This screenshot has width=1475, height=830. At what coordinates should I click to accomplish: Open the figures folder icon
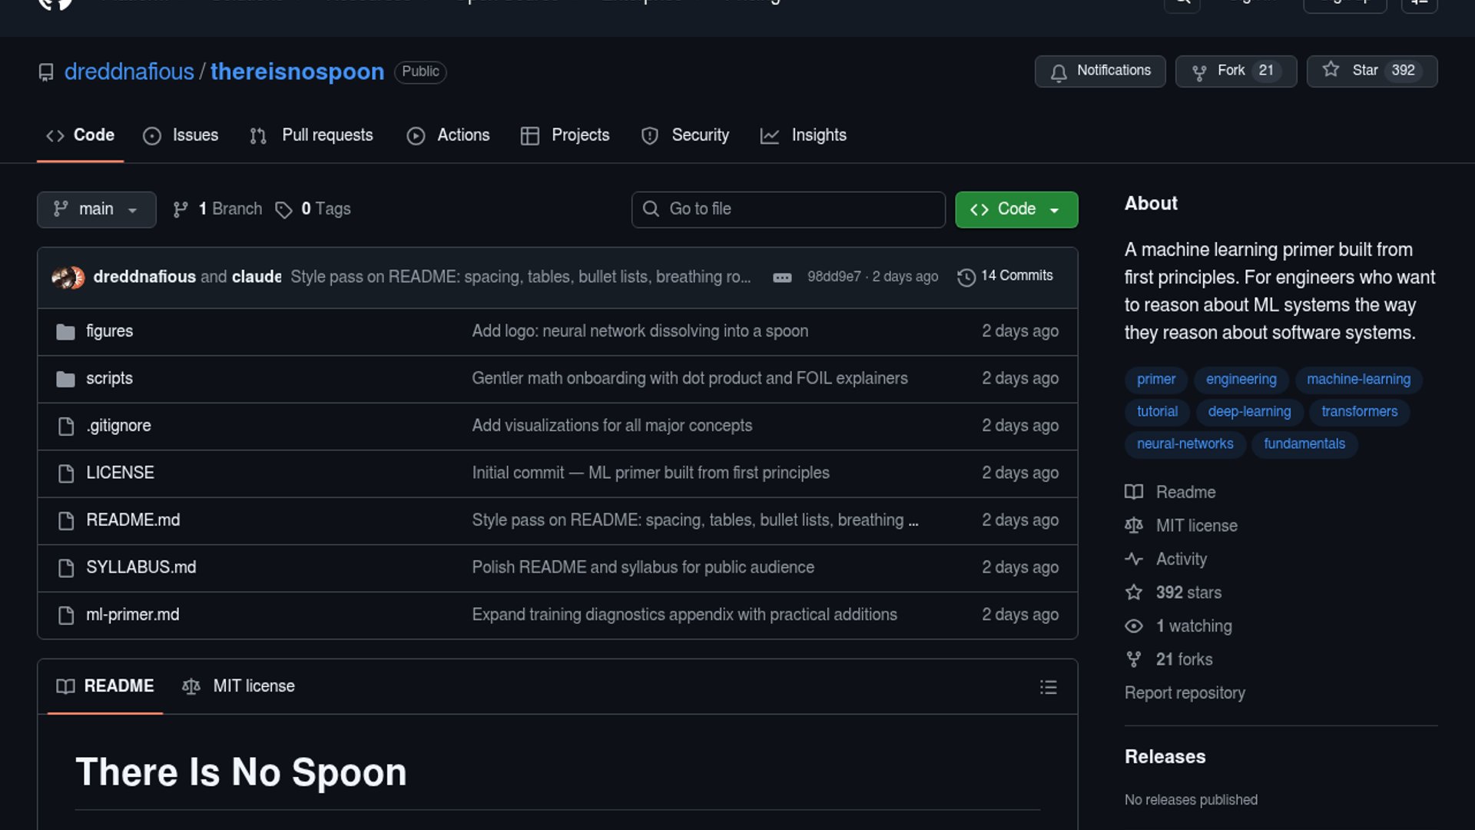pos(66,332)
